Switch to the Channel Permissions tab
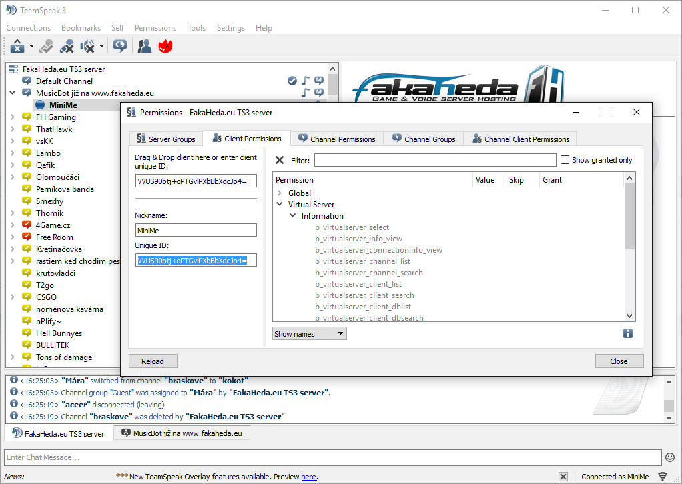This screenshot has height=484, width=682. pyautogui.click(x=336, y=139)
